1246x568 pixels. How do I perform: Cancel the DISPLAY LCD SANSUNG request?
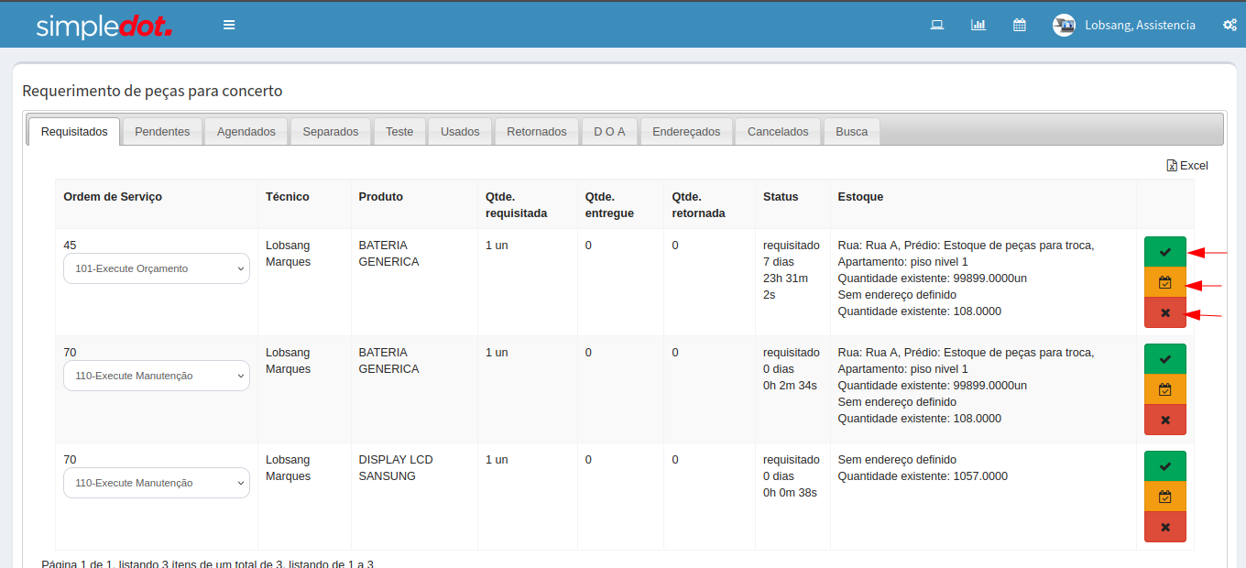point(1164,527)
